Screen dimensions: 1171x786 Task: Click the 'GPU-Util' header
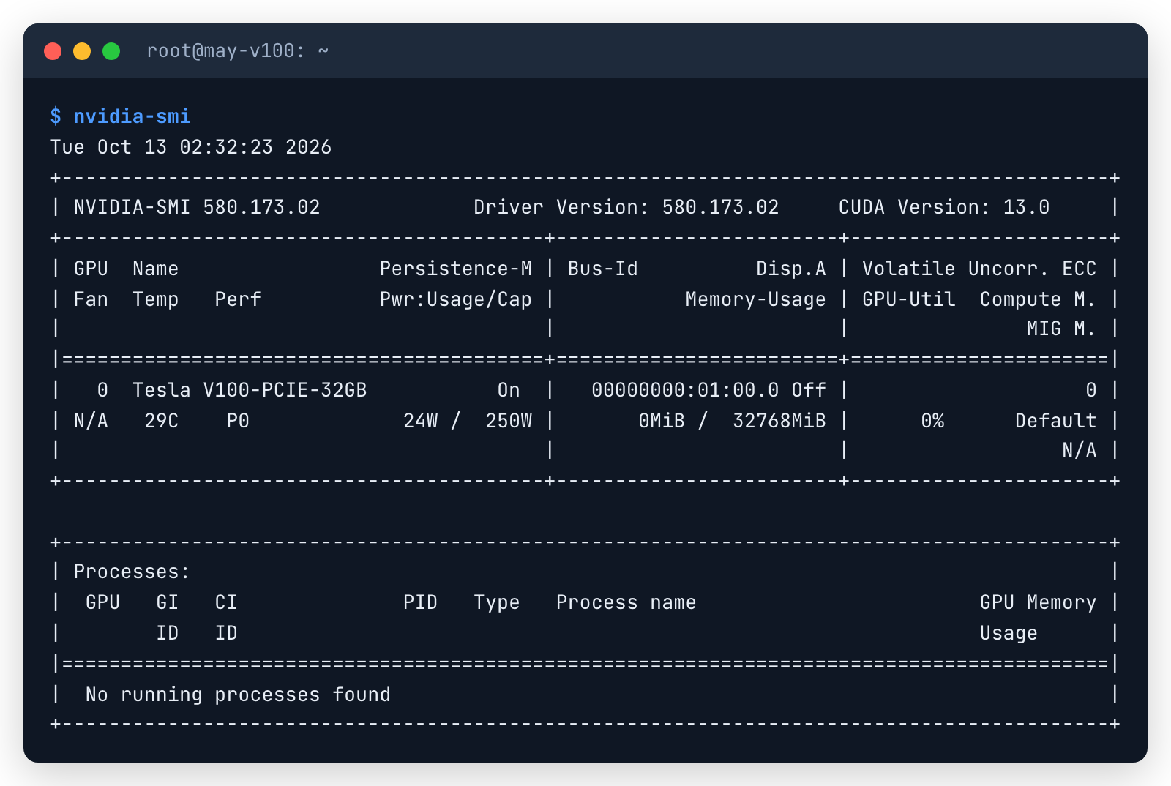(x=909, y=299)
